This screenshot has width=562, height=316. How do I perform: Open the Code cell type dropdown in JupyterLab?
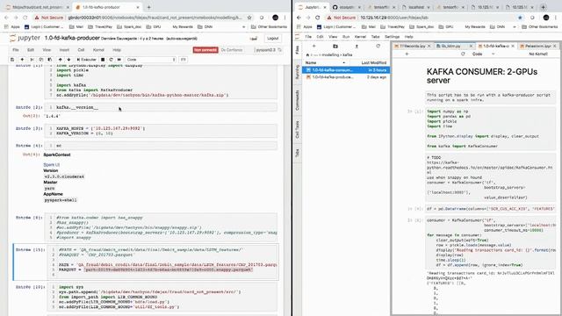click(483, 54)
